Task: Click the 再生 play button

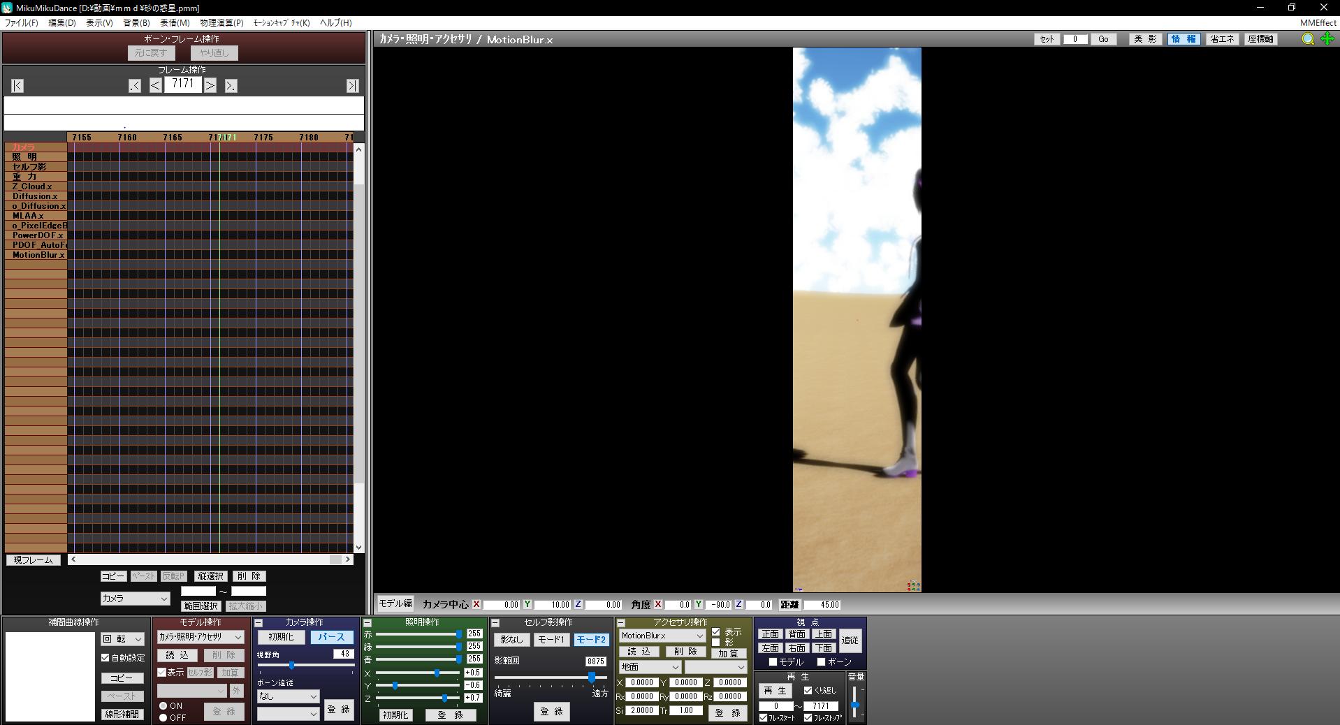Action: (775, 691)
